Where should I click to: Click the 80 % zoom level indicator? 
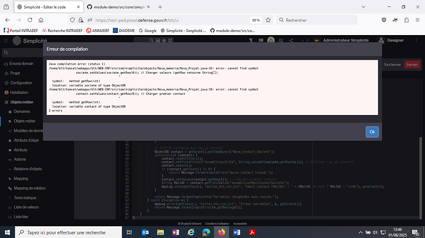(256, 20)
